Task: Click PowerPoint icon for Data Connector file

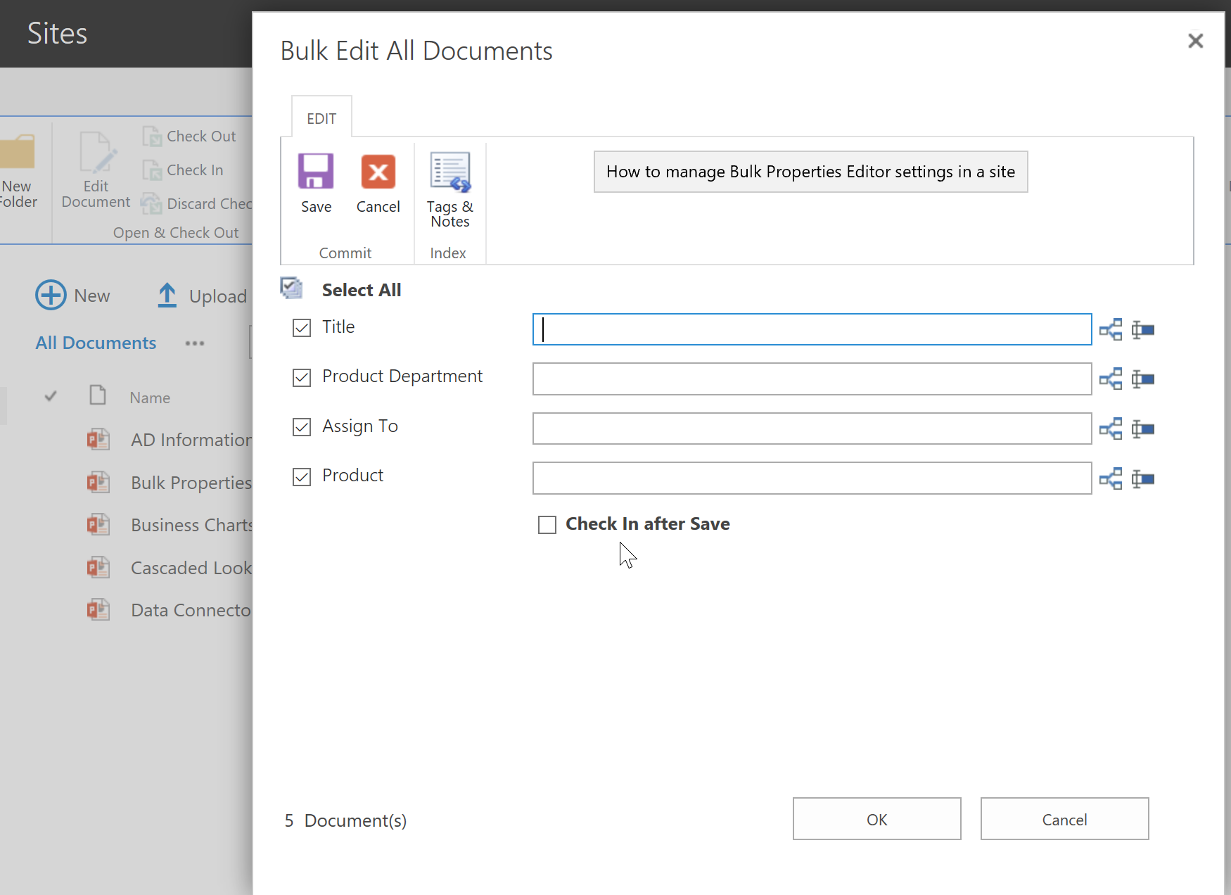Action: 98,609
